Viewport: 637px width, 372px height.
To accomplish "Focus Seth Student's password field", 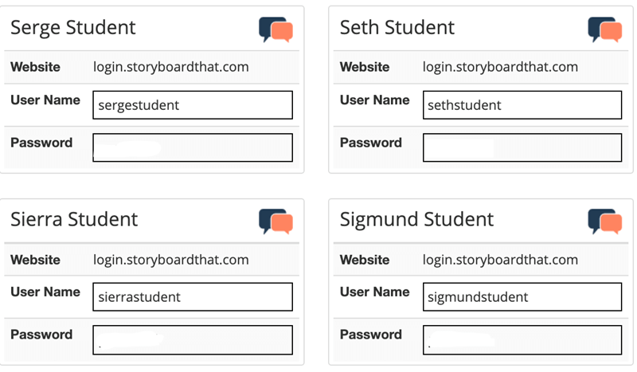I will point(522,147).
